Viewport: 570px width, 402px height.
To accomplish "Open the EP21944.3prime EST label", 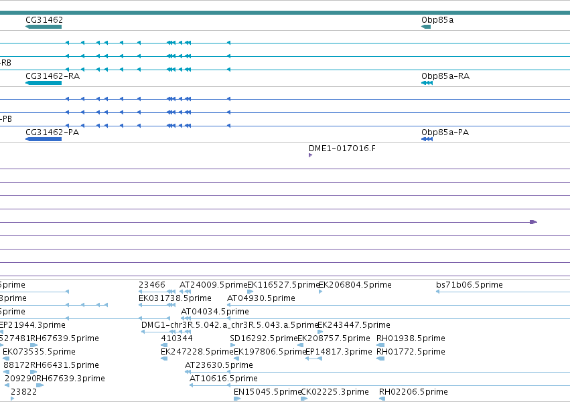I will (x=32, y=325).
